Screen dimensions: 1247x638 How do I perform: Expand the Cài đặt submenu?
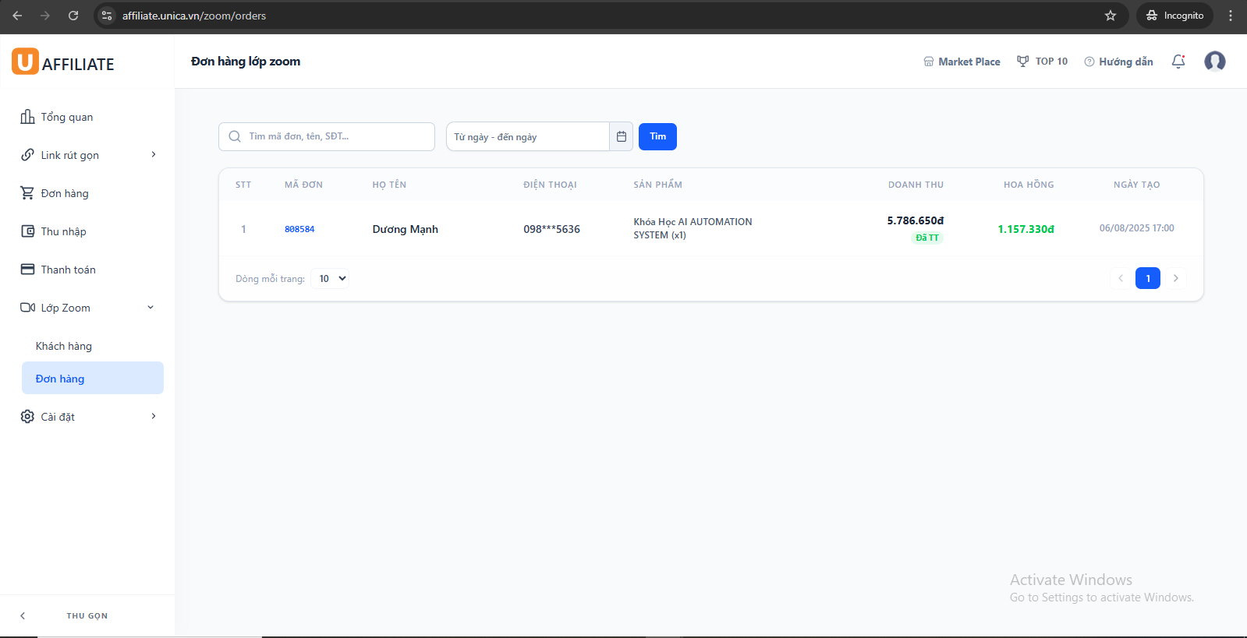(x=154, y=417)
